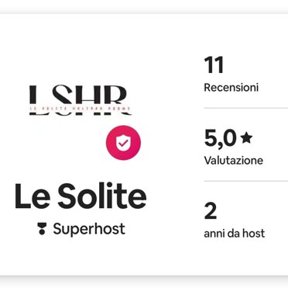Screen dimensions: 288x288
Task: Click the 5,0 rating value
Action: (x=221, y=138)
